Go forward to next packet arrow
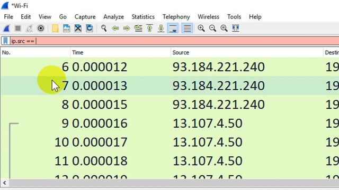Viewport: 339px width, 190px height. click(x=127, y=28)
